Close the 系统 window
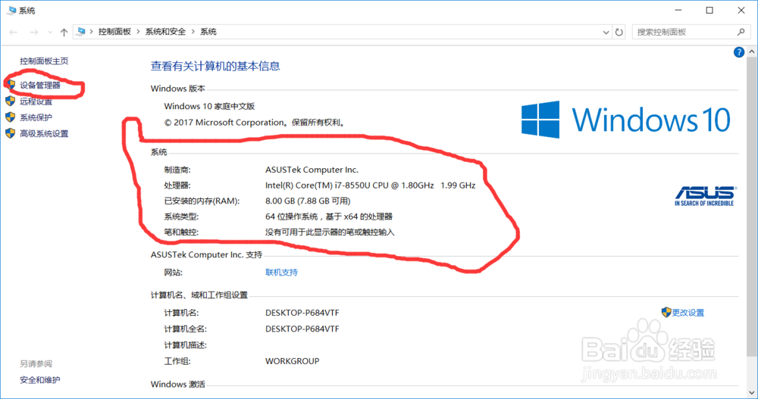Image resolution: width=758 pixels, height=399 pixels. [x=741, y=10]
